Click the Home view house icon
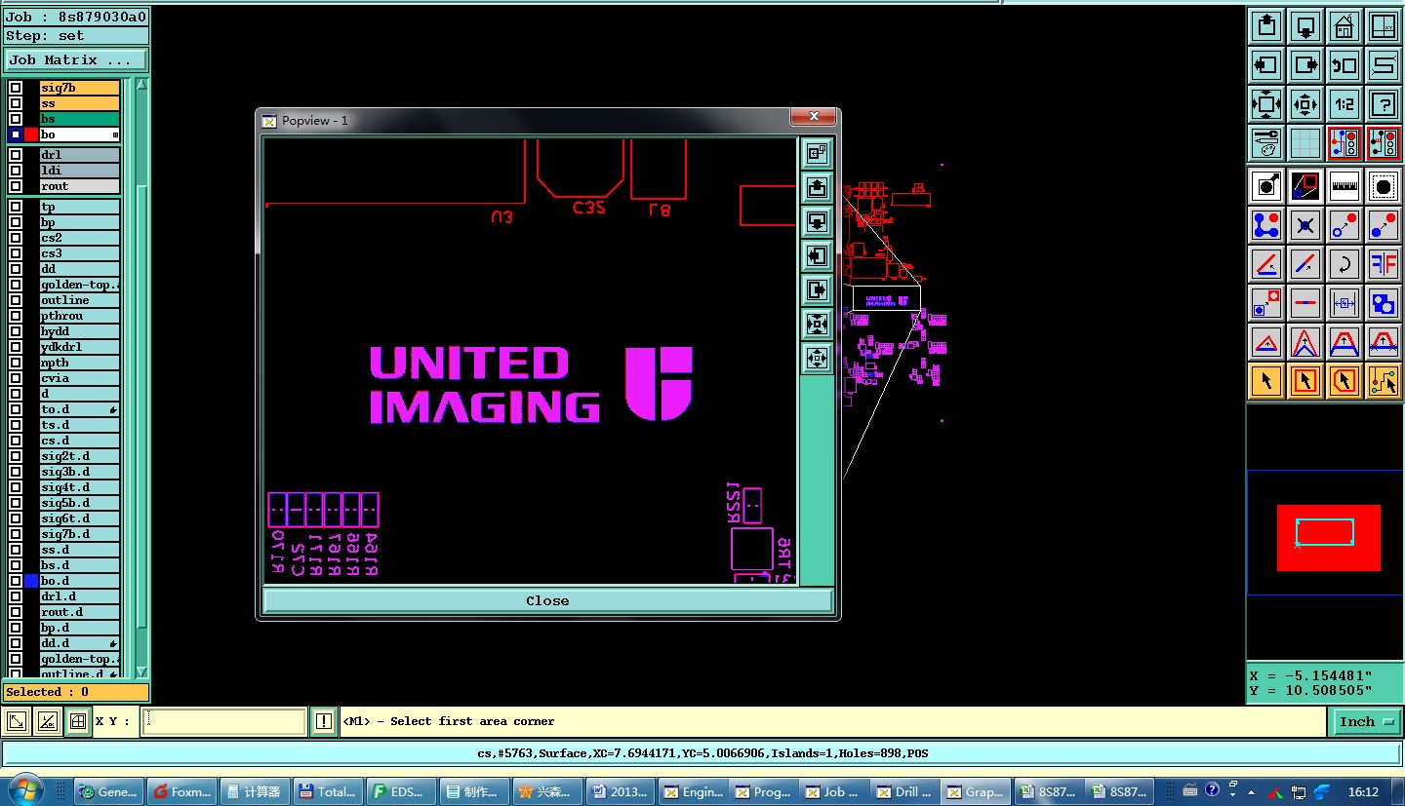This screenshot has width=1405, height=806. 1345,26
